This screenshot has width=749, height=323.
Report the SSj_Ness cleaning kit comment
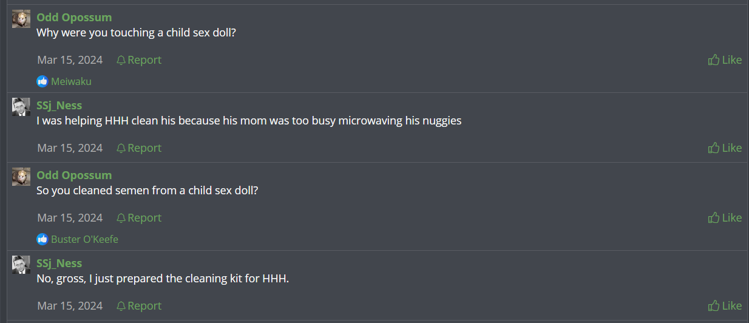click(139, 305)
